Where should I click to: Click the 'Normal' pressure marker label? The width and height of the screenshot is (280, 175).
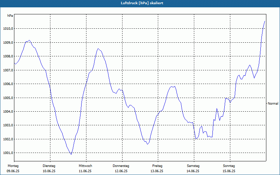click(x=273, y=103)
